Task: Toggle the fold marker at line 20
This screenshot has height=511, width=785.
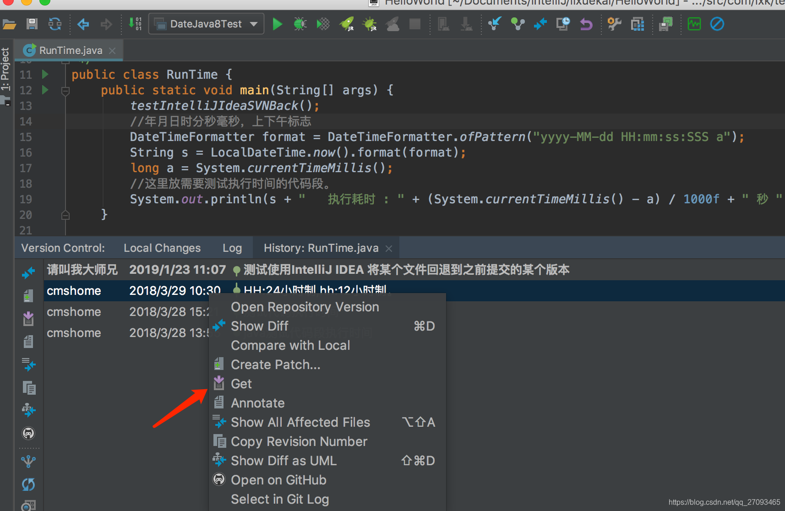Action: pyautogui.click(x=65, y=215)
